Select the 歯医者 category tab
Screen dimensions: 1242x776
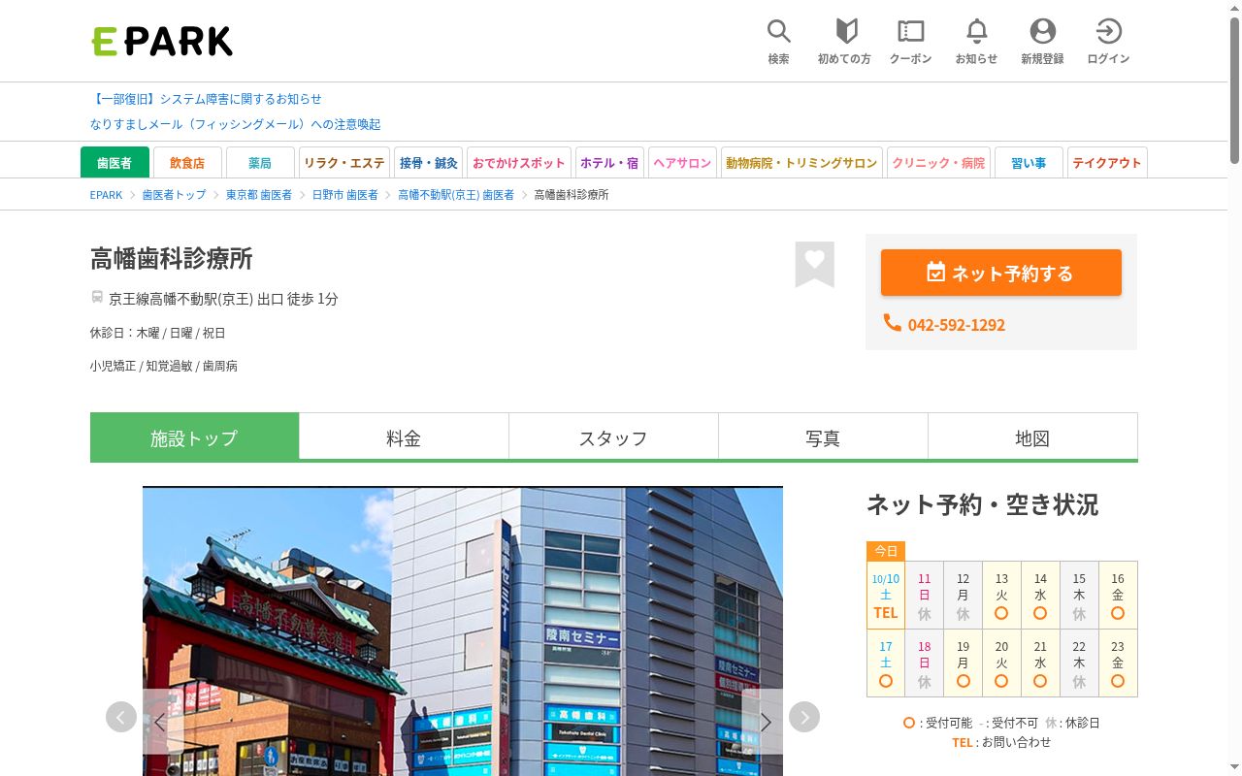pos(114,163)
